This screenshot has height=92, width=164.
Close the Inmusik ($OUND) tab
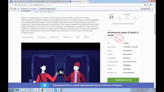click(x=87, y=2)
